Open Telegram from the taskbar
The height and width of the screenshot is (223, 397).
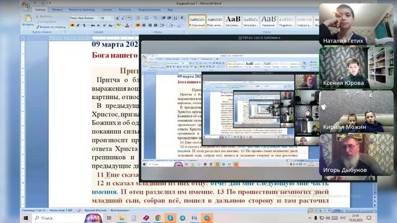[182, 218]
